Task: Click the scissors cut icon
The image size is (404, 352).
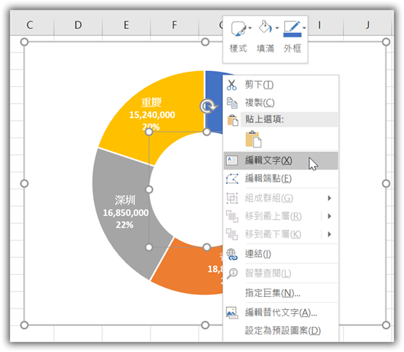Action: 231,85
